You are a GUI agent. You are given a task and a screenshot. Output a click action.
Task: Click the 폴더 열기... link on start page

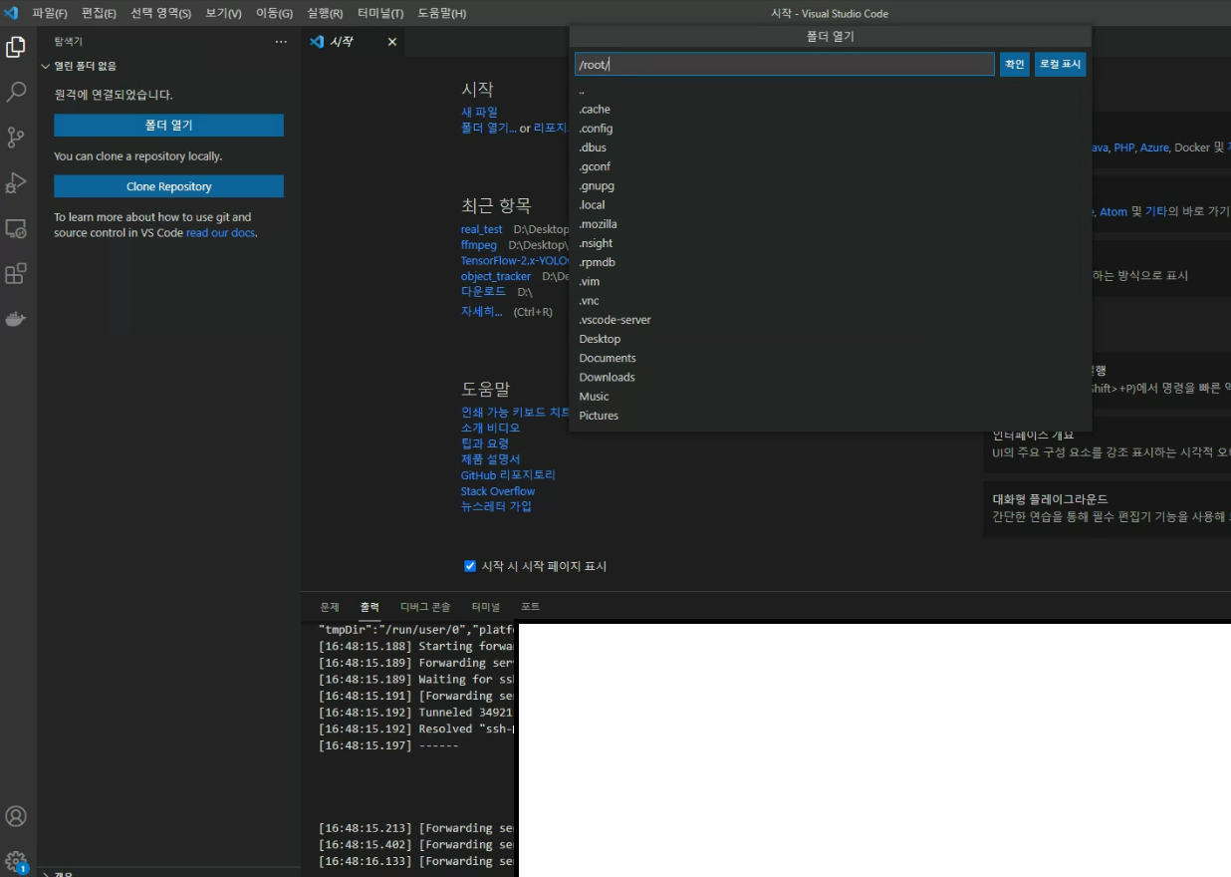coord(488,129)
